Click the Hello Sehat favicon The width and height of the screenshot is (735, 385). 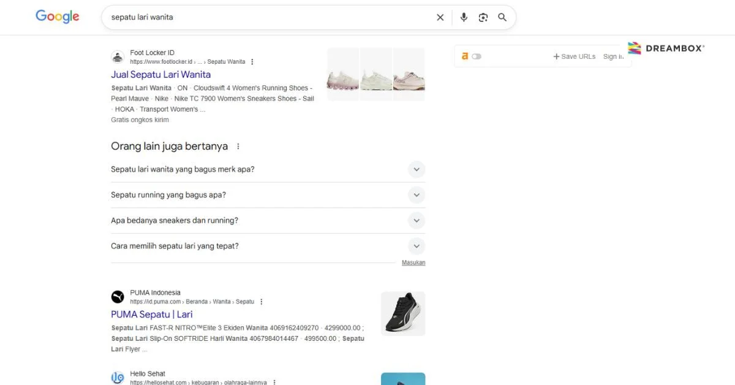tap(118, 378)
